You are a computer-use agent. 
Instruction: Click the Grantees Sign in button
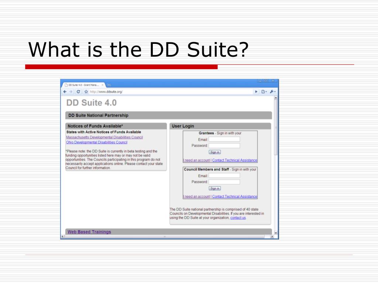pos(214,152)
